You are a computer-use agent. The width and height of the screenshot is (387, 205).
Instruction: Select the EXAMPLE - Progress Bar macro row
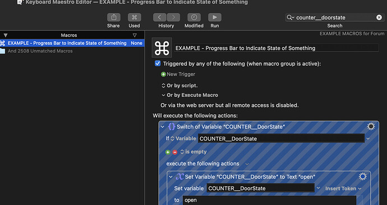tap(72, 43)
